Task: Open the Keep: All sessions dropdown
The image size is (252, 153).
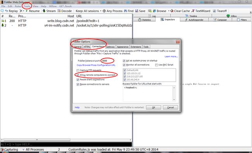Action: 88,11
